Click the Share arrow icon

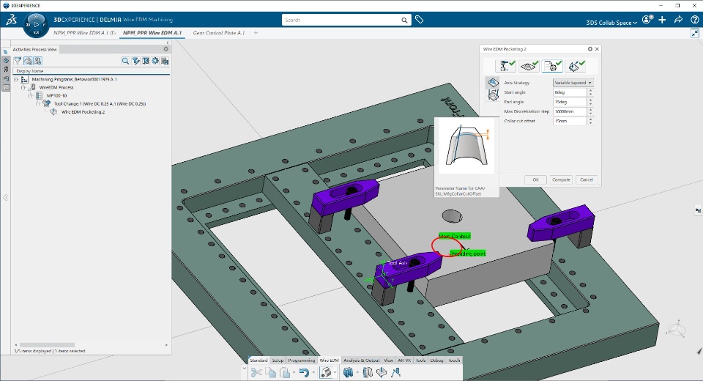(x=678, y=20)
